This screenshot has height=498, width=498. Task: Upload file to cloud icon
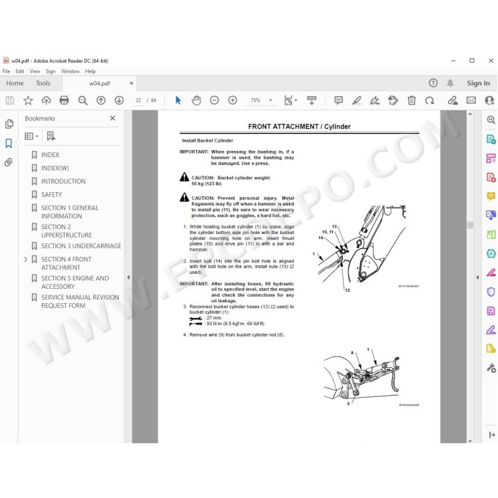coord(46,100)
